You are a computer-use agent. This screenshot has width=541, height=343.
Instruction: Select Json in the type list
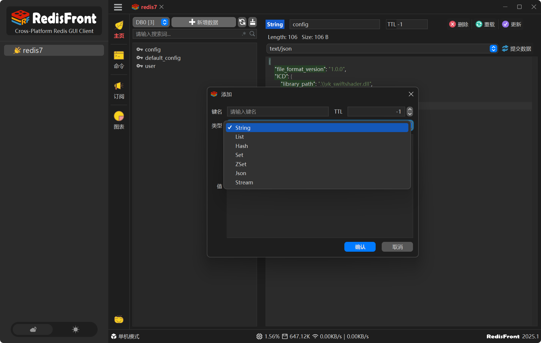317,173
